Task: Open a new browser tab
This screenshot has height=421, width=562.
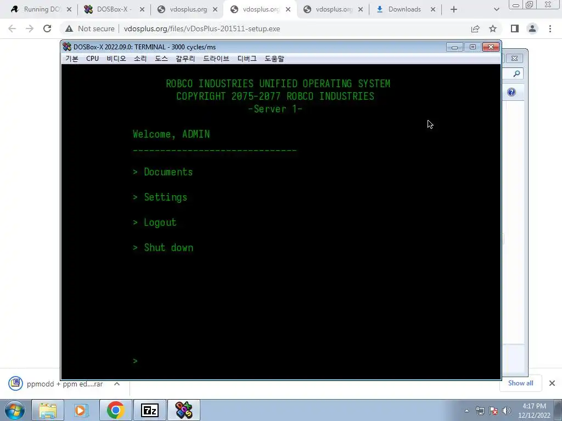Action: 454,10
